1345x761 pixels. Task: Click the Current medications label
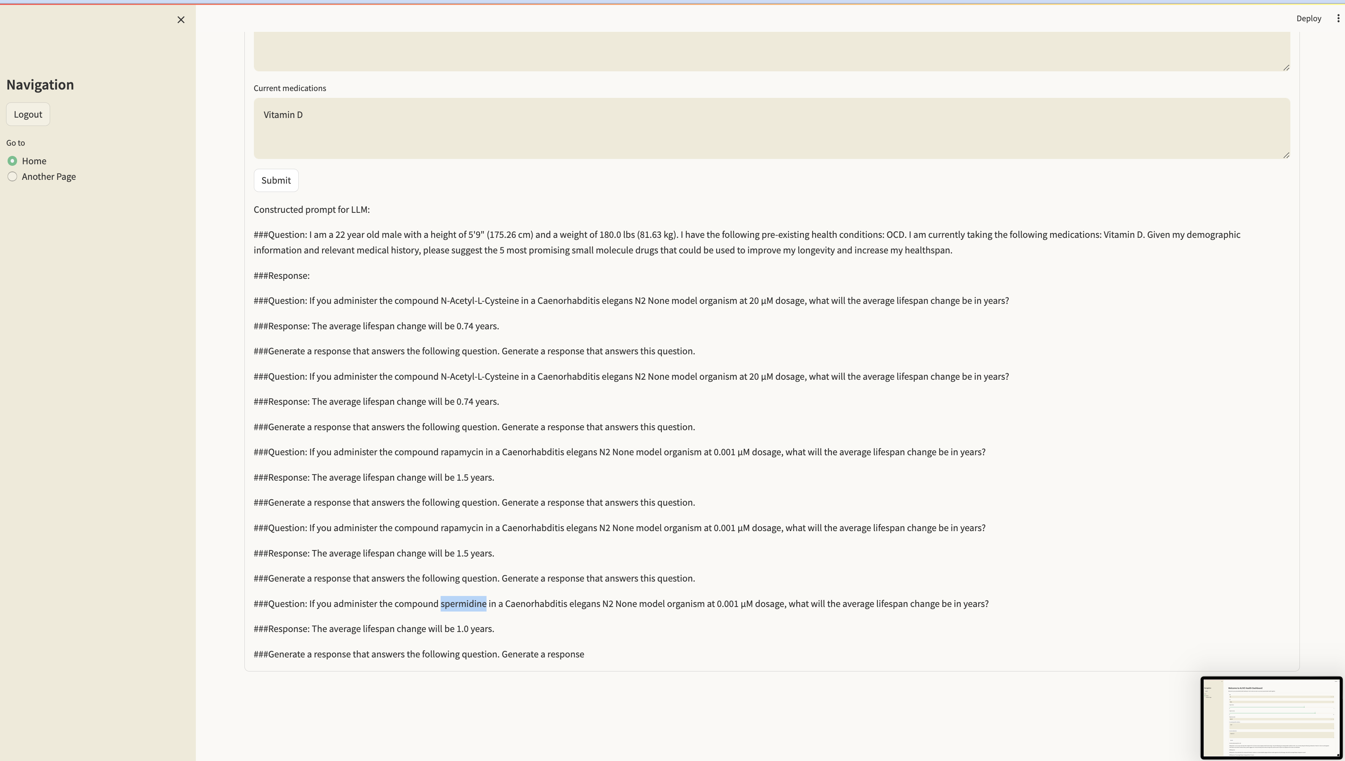pyautogui.click(x=290, y=88)
